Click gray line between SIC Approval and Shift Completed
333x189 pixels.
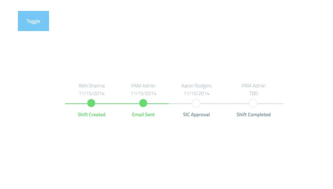point(224,104)
